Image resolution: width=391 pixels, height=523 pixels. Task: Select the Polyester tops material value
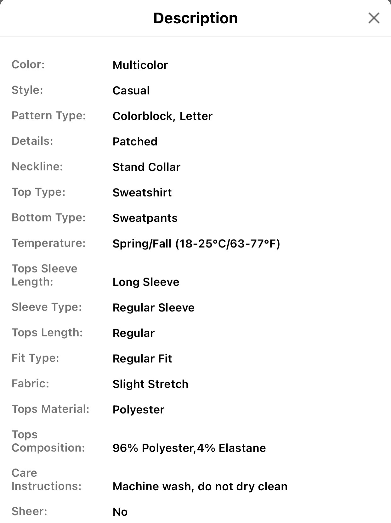click(139, 409)
